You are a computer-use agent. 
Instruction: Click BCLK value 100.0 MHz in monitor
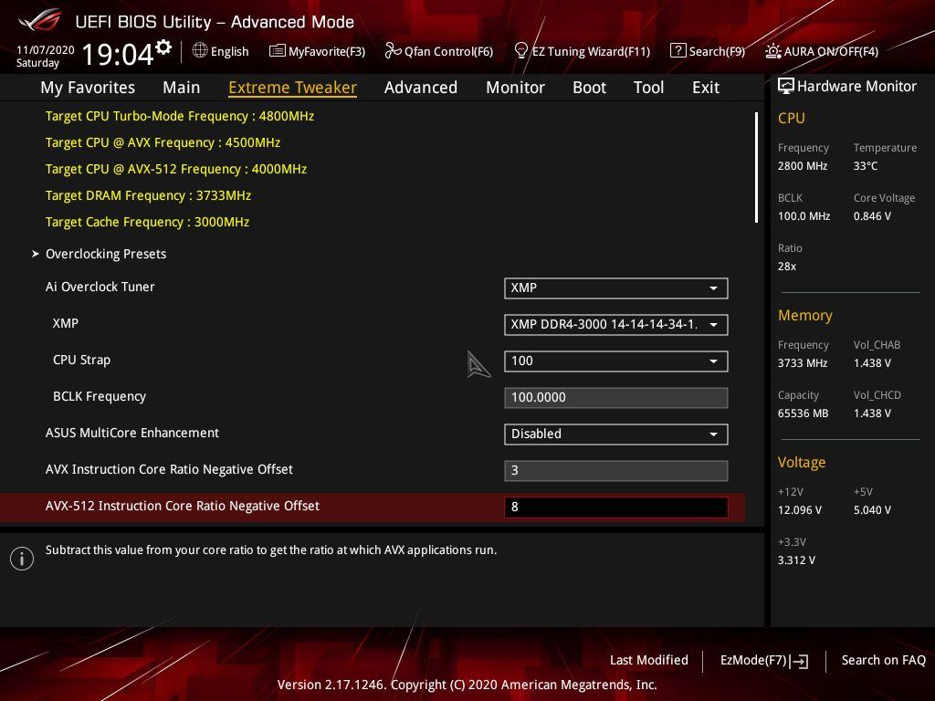coord(804,216)
